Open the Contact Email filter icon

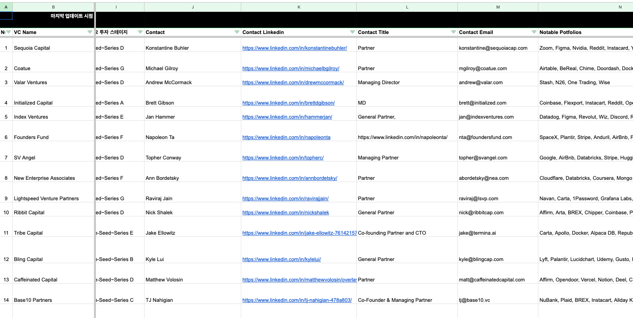pos(534,32)
